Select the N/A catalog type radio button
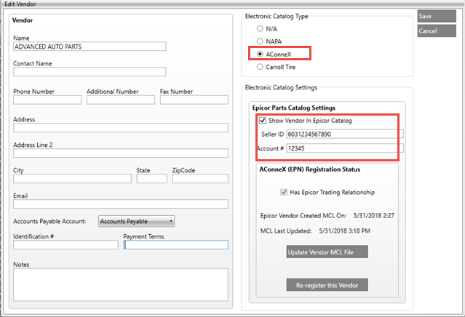 pos(260,29)
